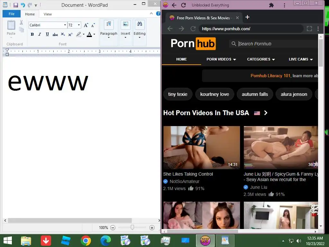Click the chevron next to the USA heading
Screen dimensions: 329x247
click(266, 113)
